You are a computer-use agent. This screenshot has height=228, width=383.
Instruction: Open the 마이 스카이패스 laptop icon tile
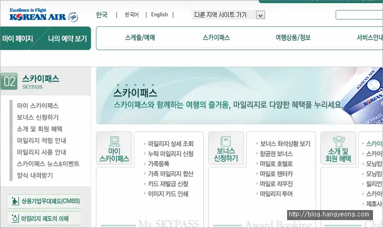pos(114,148)
